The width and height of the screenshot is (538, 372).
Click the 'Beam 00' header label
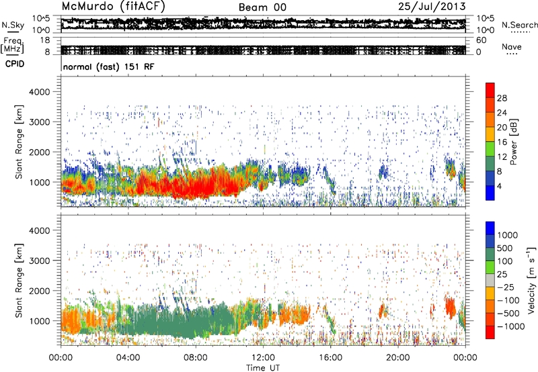click(262, 7)
